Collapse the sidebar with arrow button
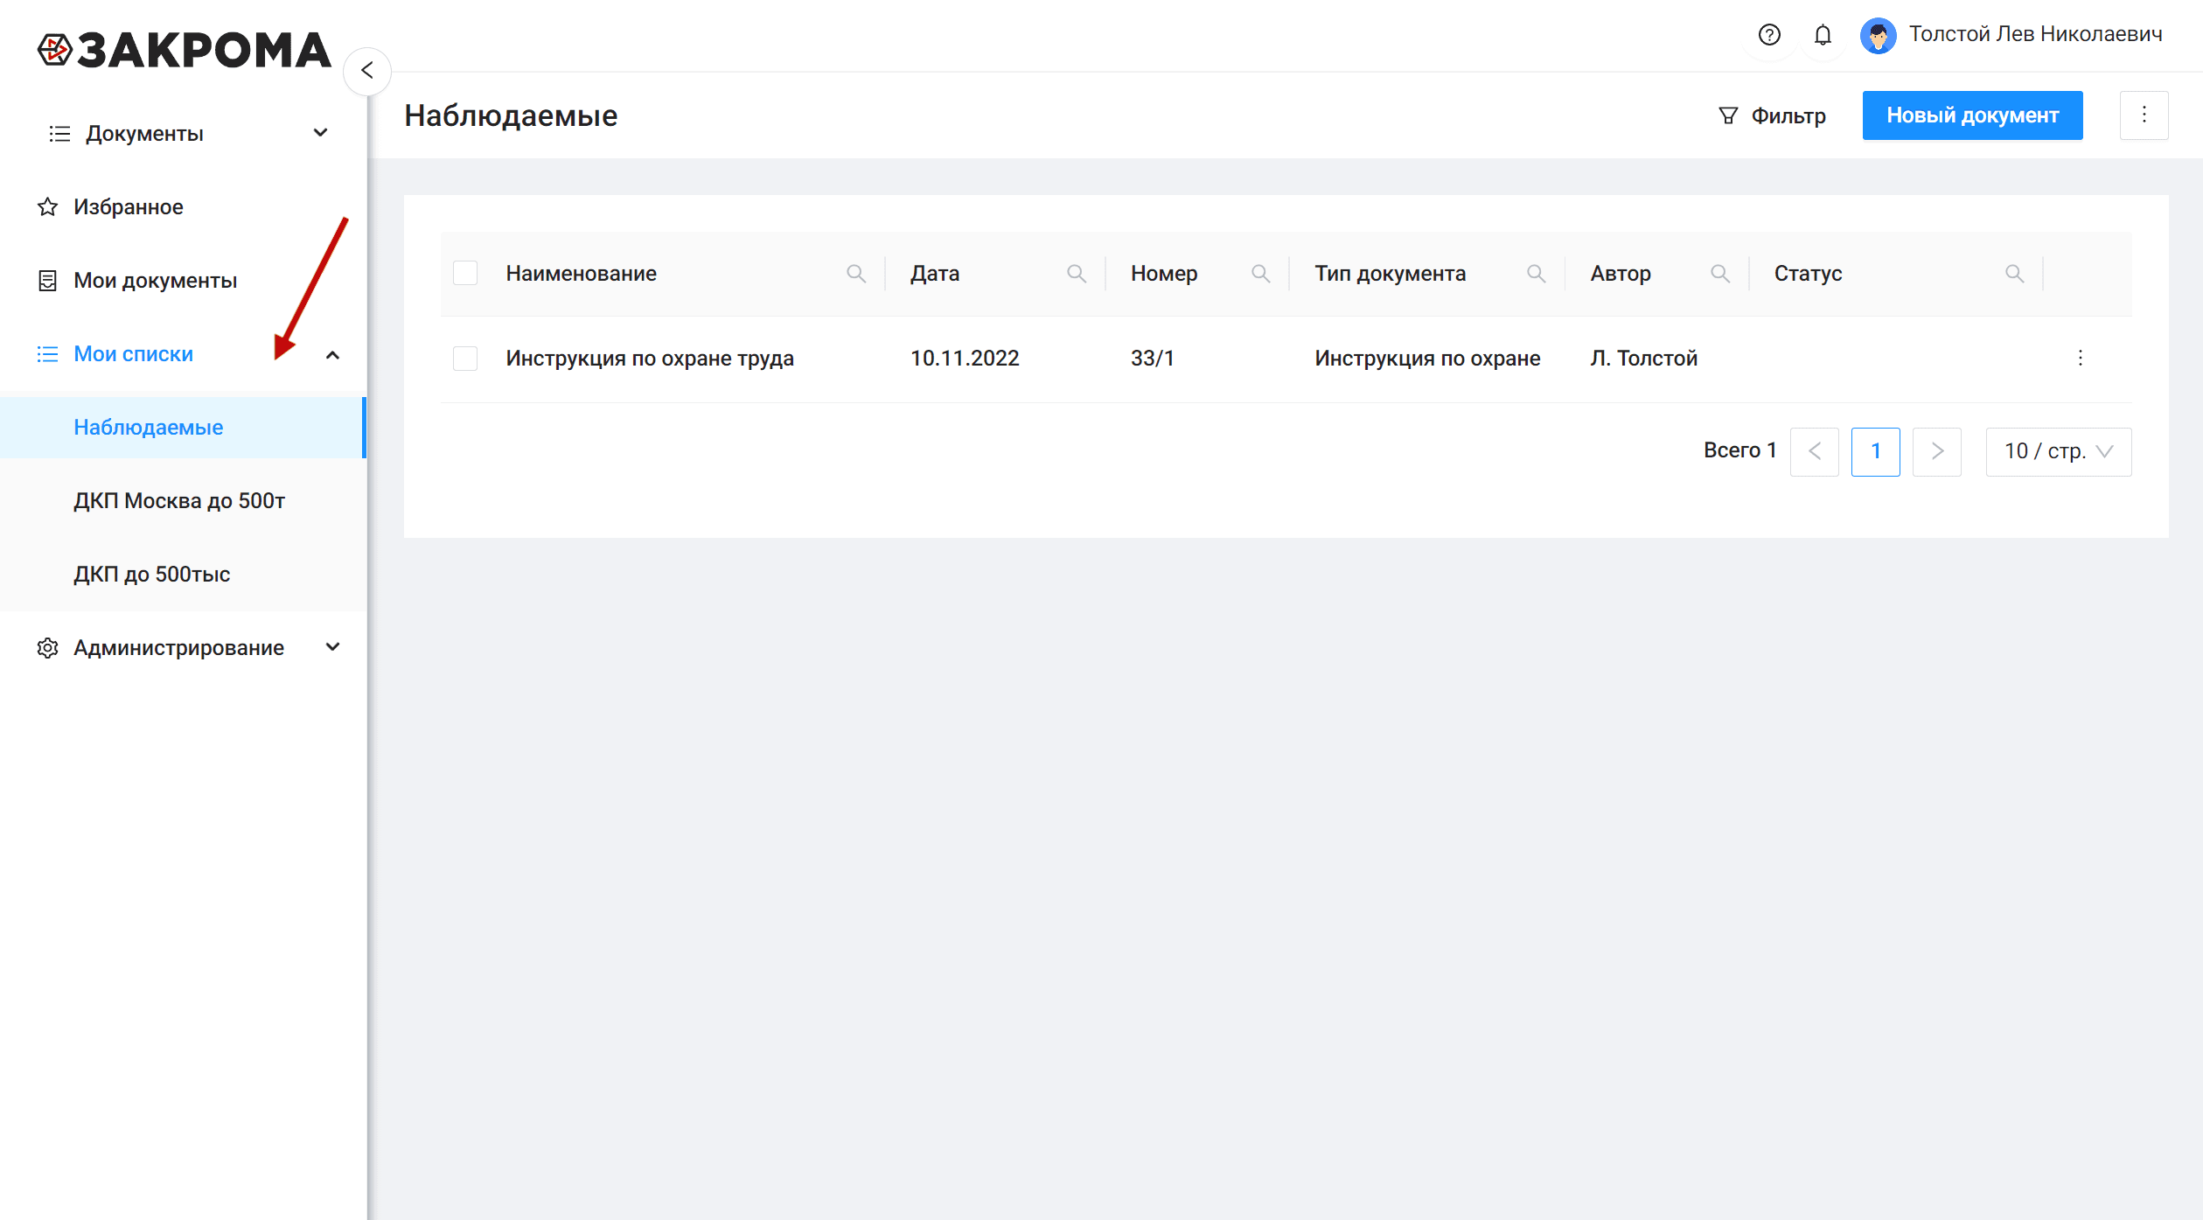Image resolution: width=2203 pixels, height=1220 pixels. (x=367, y=71)
